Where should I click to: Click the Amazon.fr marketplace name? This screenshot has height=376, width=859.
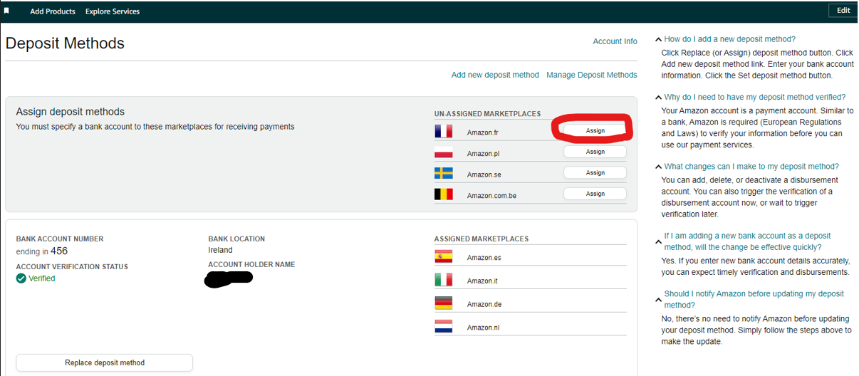(484, 132)
